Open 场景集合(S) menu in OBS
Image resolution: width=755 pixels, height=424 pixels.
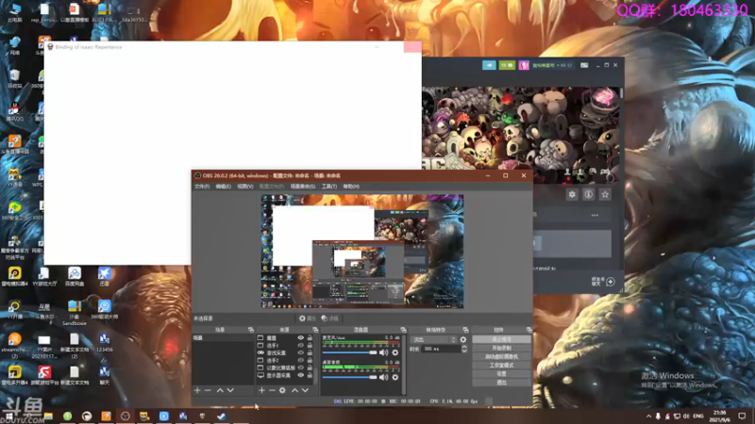(x=303, y=187)
